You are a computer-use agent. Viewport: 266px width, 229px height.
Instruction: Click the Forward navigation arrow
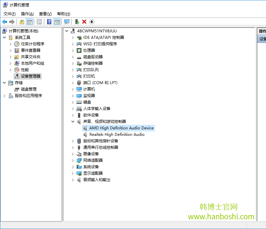pos(12,21)
